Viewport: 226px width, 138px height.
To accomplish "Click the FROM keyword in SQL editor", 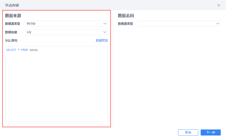I will pyautogui.click(x=25, y=50).
